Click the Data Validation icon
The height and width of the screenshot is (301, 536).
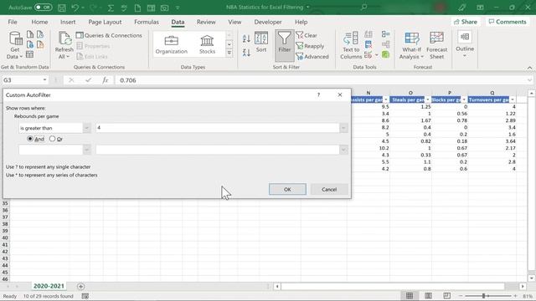[x=368, y=54]
